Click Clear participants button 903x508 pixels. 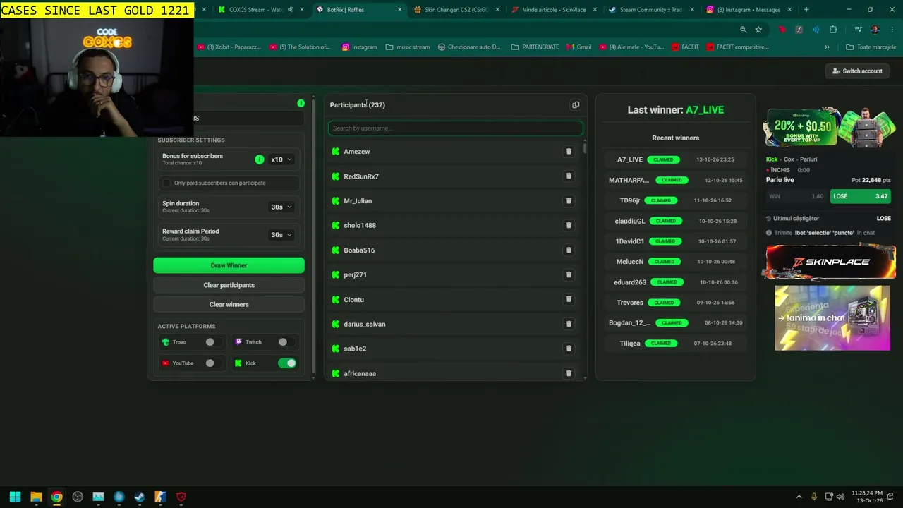click(229, 285)
